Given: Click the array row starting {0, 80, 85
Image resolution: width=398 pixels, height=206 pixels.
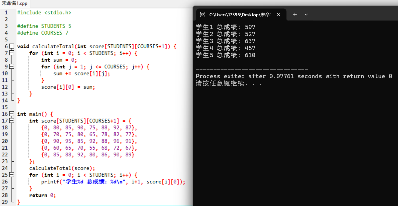Looking at the screenshot, I should (89, 128).
